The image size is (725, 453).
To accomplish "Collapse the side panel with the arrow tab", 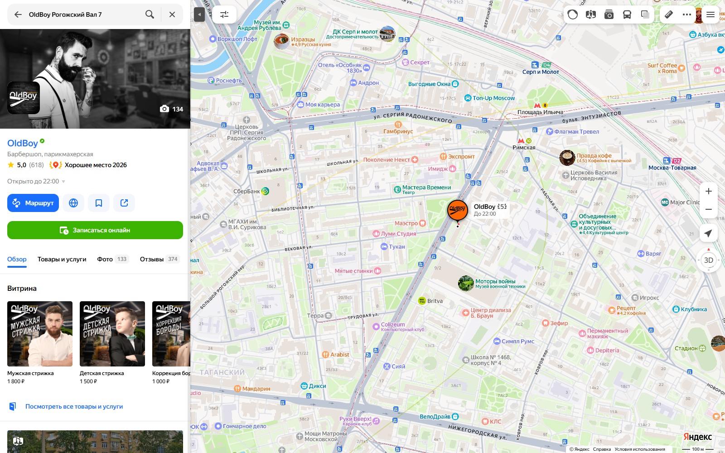I will pyautogui.click(x=199, y=14).
